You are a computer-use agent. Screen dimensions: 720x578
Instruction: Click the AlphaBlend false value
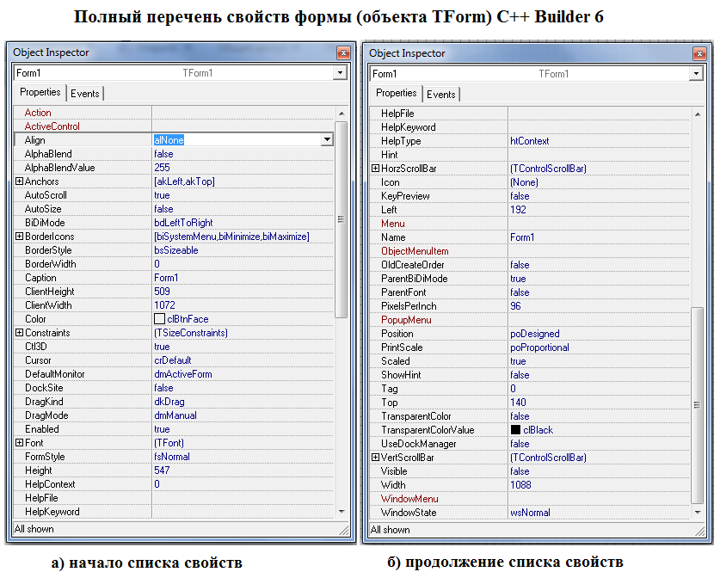163,154
